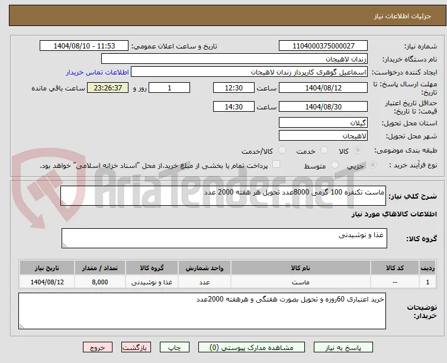This screenshot has width=447, height=363.
Task: Select the 'کالا/خدمت' radio button
Action: (x=282, y=150)
